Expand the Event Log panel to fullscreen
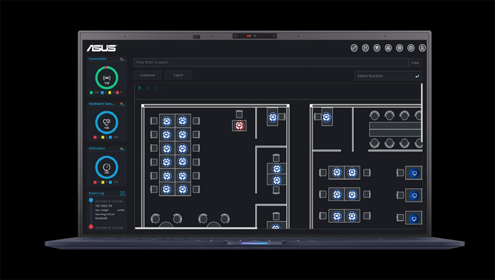The height and width of the screenshot is (280, 495). pos(122,193)
